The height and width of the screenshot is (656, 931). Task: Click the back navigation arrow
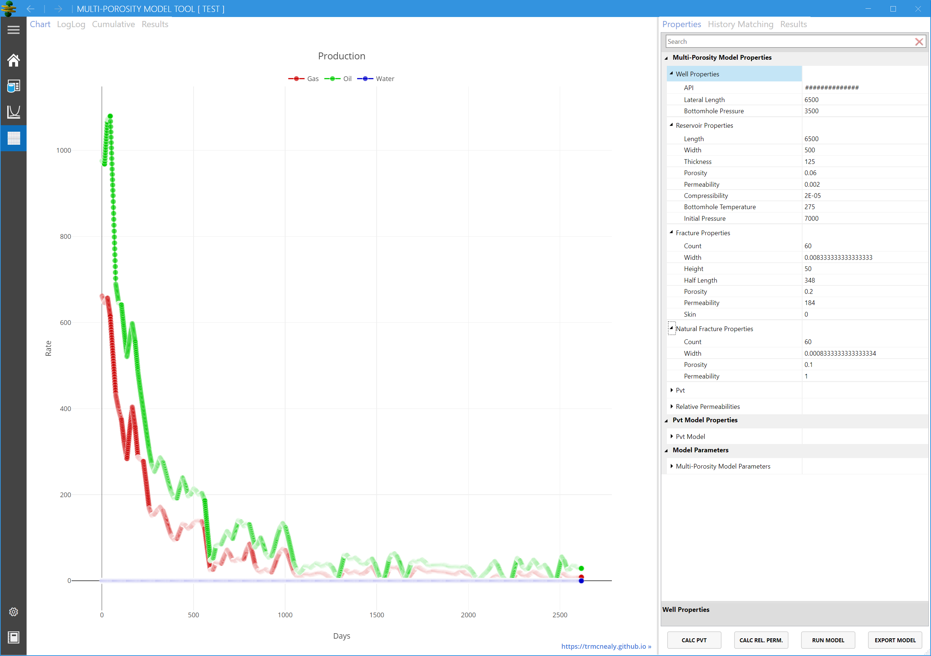point(30,9)
